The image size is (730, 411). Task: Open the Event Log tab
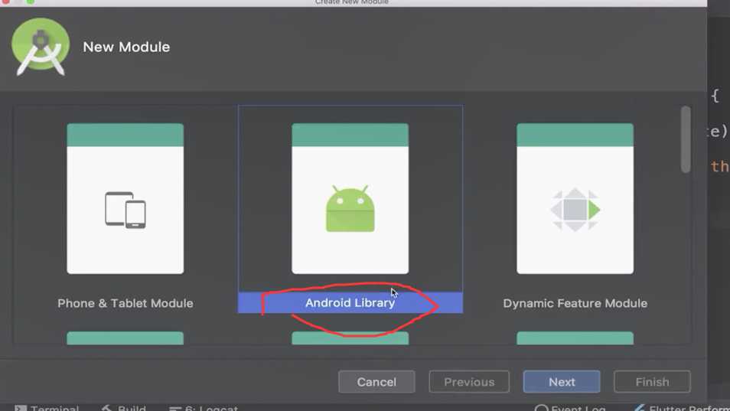[570, 408]
